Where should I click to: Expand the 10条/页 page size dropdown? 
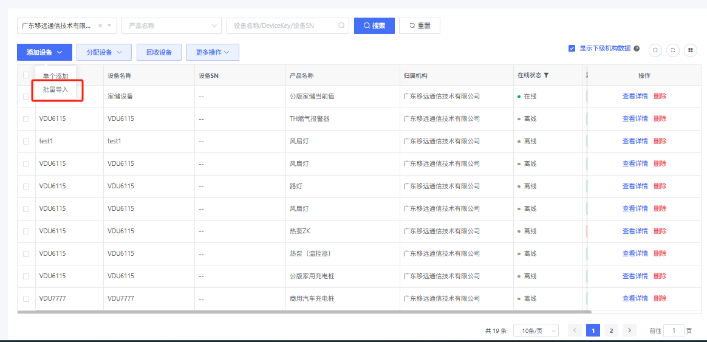click(536, 330)
